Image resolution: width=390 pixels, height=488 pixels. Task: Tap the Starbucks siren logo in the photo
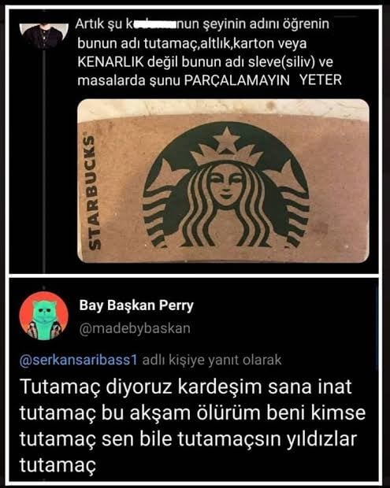coord(226,185)
